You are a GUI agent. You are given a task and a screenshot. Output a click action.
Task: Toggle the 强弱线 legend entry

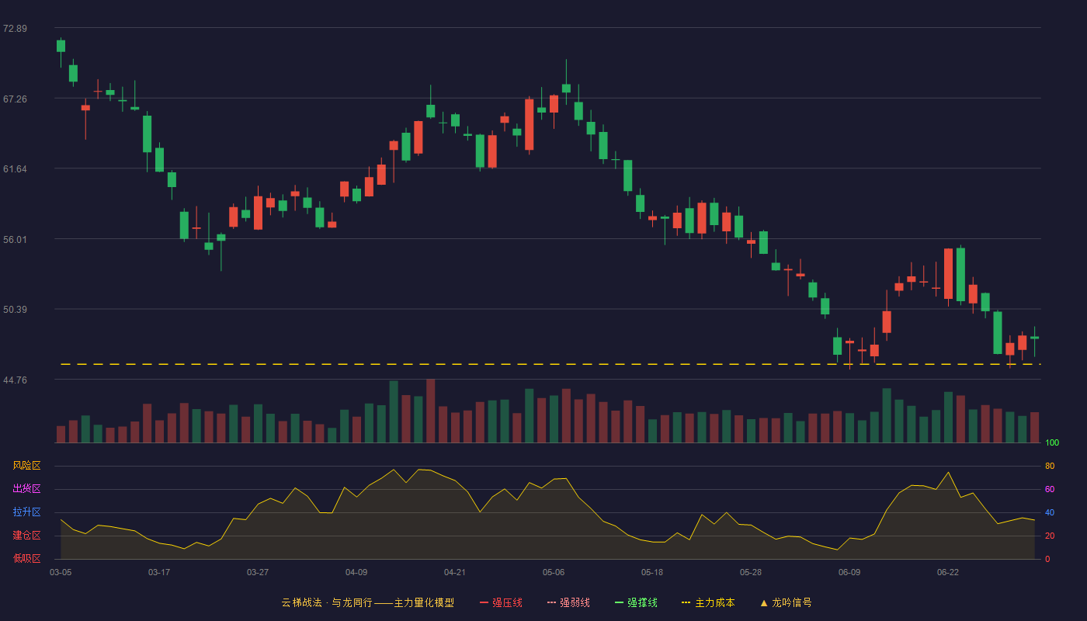tap(568, 602)
